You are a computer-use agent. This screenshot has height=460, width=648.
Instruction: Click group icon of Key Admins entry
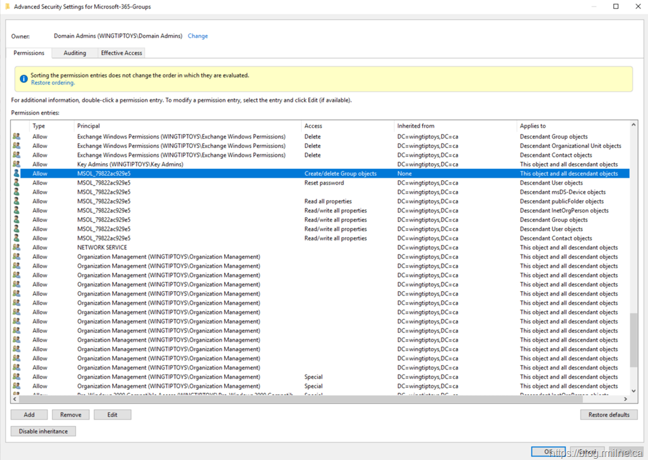(16, 165)
